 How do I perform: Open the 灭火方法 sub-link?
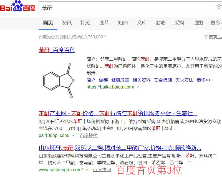pos(184,80)
